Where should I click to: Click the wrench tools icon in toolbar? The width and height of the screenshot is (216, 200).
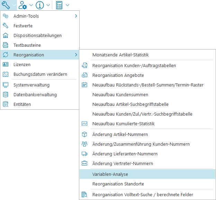coord(6,5)
